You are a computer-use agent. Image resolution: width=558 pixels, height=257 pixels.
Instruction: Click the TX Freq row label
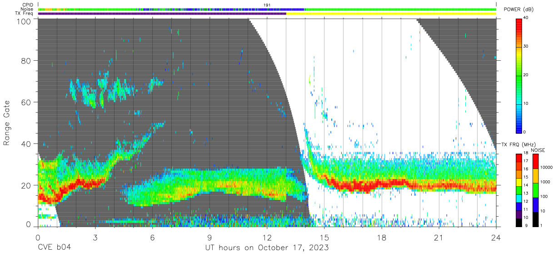tap(24, 14)
